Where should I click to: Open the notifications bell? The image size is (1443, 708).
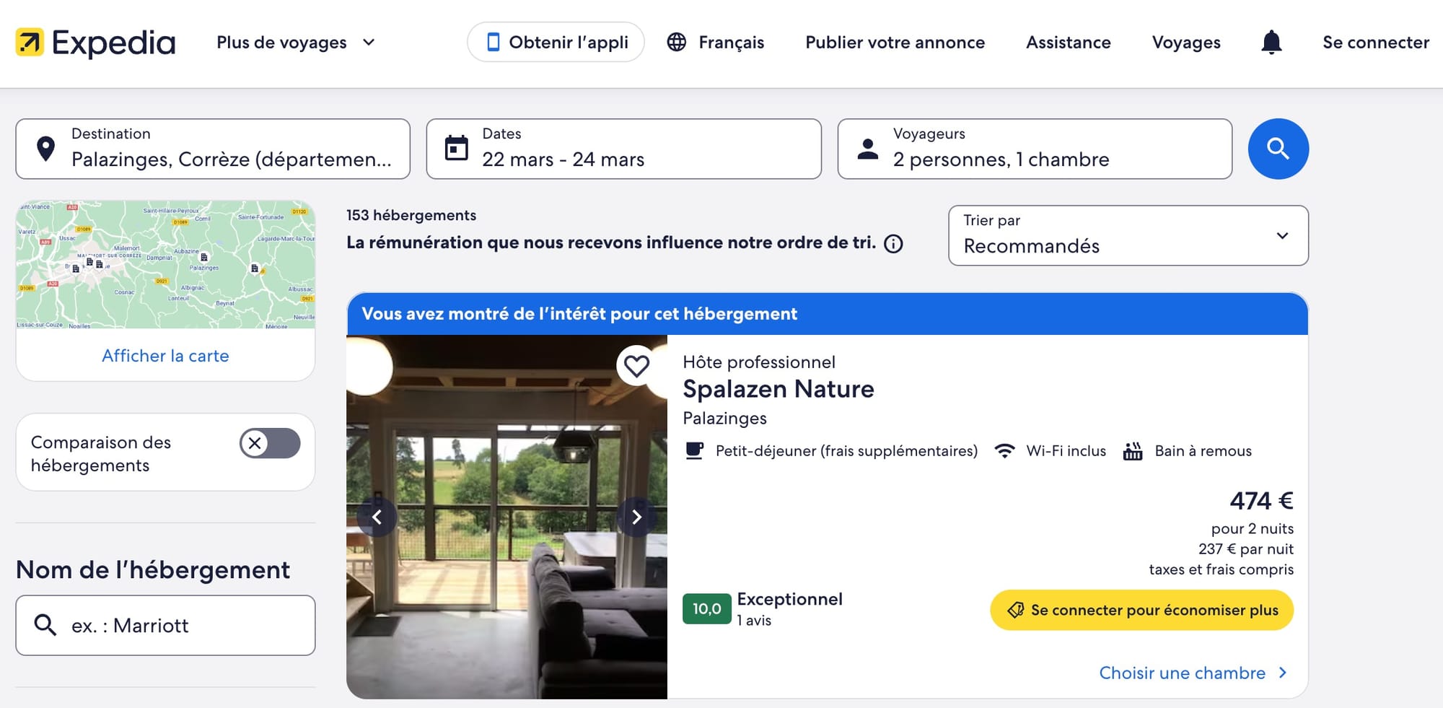click(1271, 43)
